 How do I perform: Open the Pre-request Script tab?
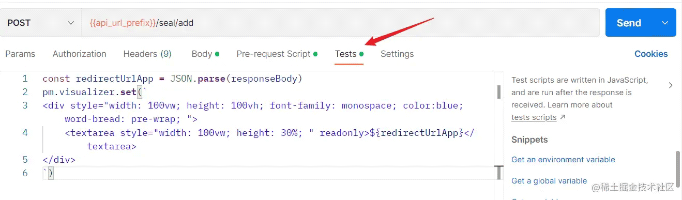coord(277,54)
